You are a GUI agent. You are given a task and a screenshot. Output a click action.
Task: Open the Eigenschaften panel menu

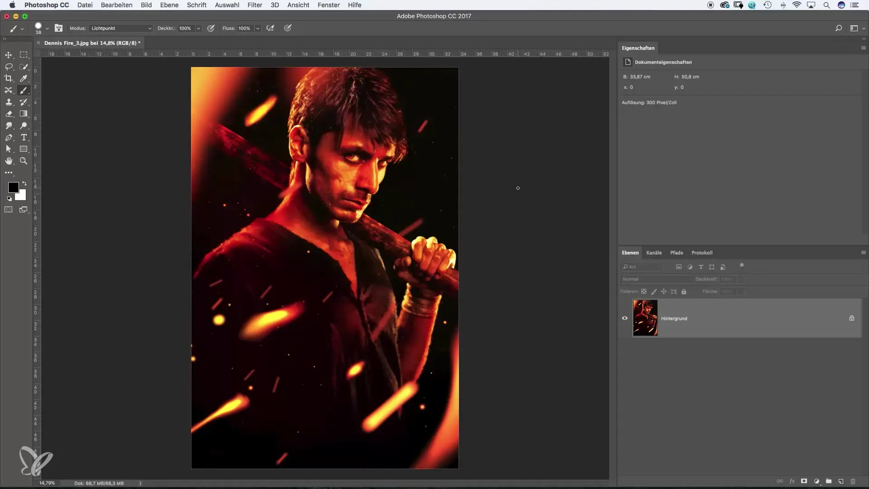863,48
